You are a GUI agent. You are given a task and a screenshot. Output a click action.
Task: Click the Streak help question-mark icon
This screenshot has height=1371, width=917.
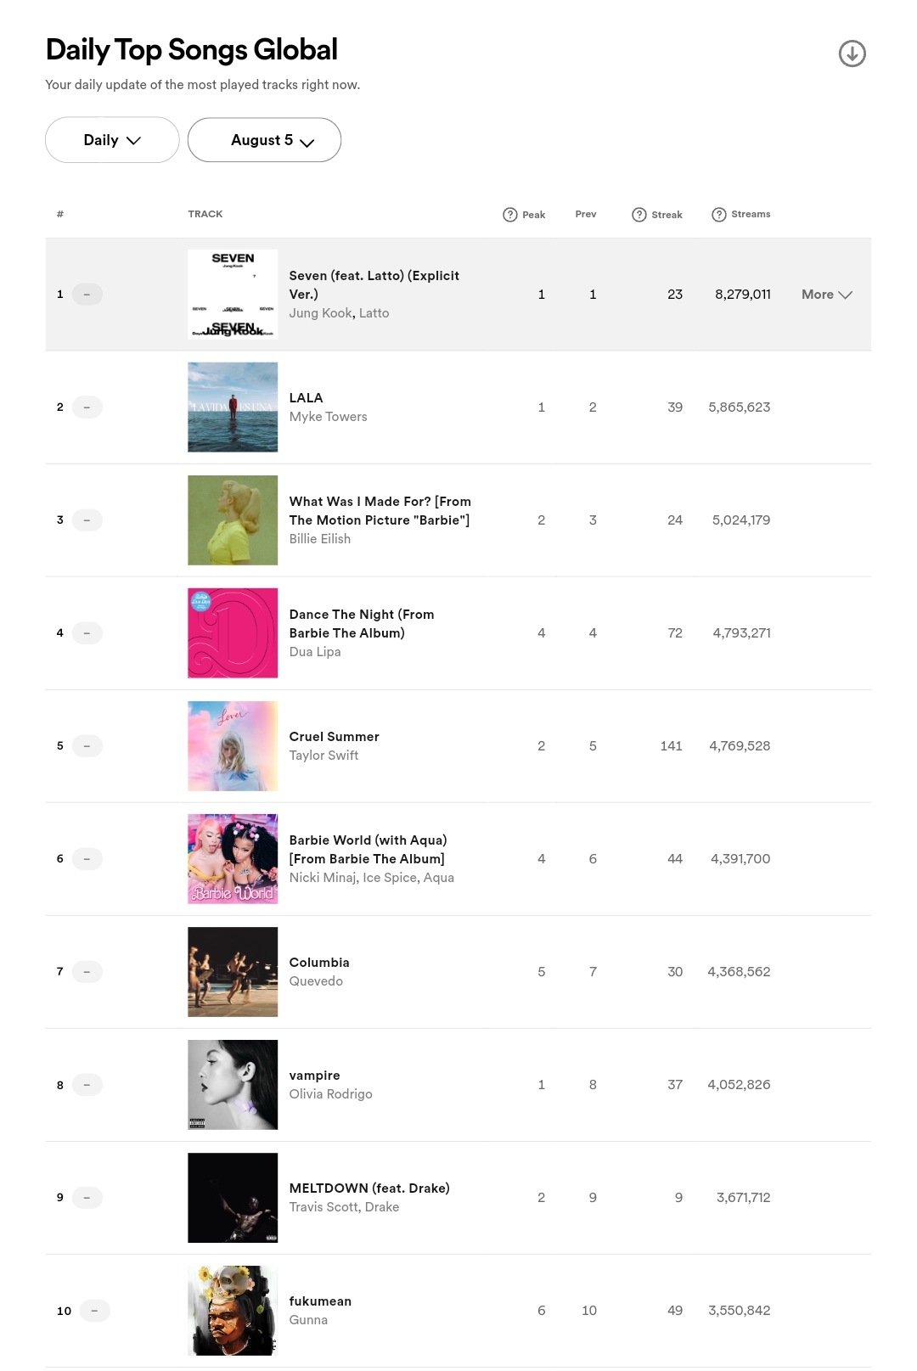[639, 215]
